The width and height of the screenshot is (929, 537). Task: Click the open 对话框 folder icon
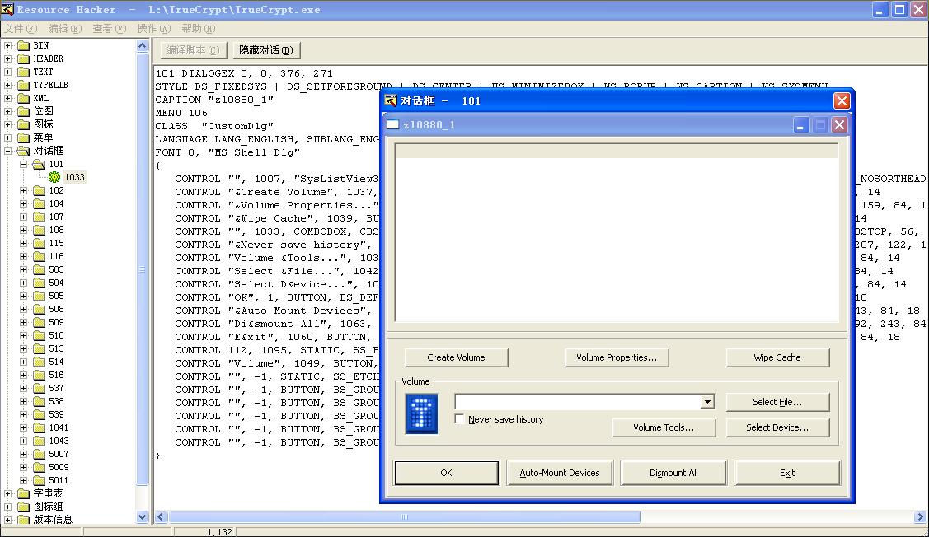click(x=23, y=151)
